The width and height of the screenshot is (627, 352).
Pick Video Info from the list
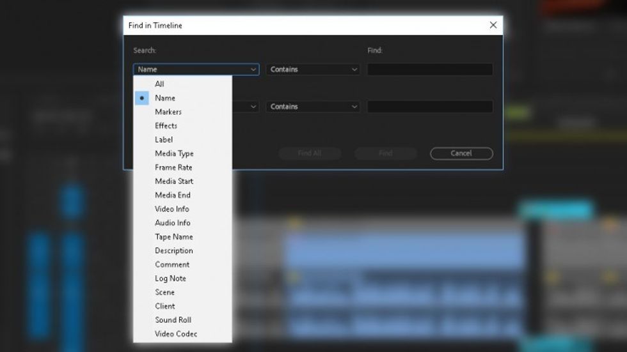coord(182,209)
